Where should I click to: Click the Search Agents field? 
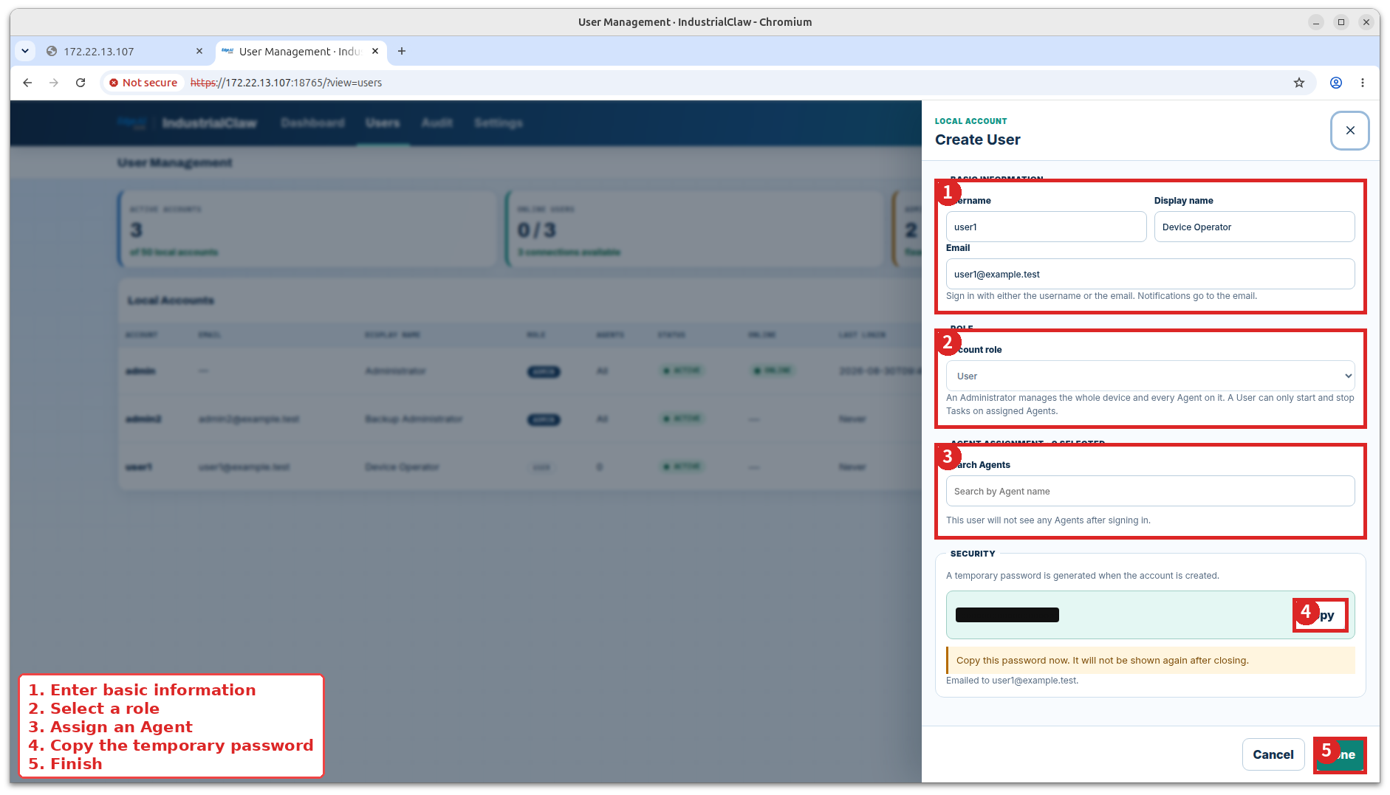1150,491
